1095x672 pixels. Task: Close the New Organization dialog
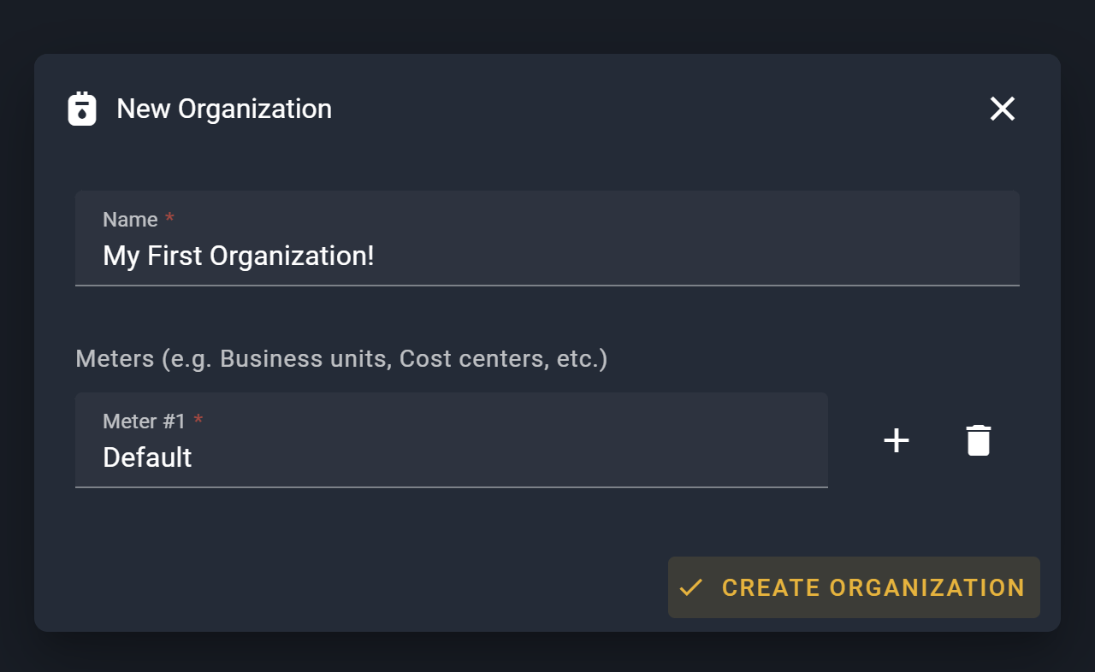point(1002,109)
